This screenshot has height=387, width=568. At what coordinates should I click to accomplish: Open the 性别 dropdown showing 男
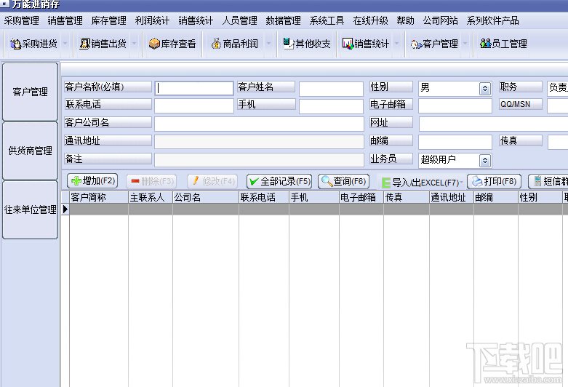point(484,89)
